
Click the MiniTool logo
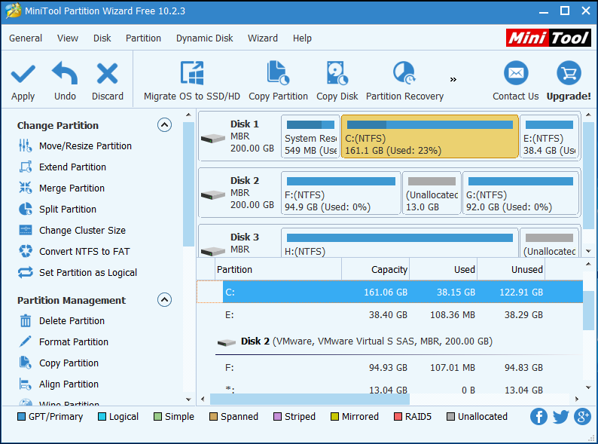click(x=548, y=38)
